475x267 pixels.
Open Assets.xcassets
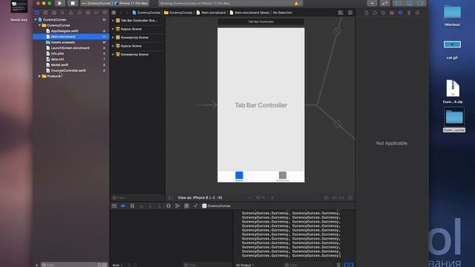point(62,42)
